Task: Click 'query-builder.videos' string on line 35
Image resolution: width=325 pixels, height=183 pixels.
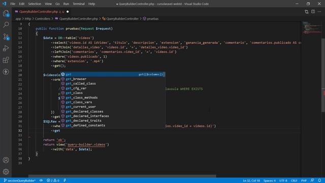Action: 86,144
